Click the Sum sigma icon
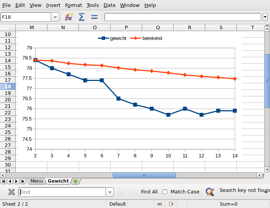The height and width of the screenshot is (208, 270). (82, 17)
